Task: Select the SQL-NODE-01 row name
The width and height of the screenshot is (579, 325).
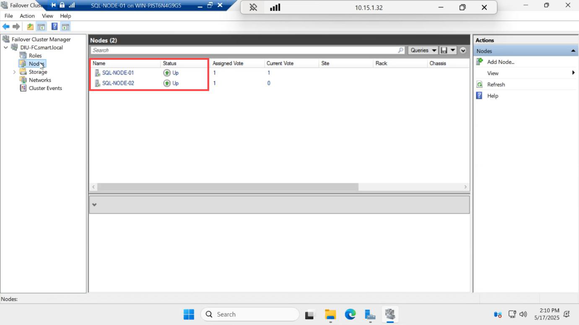Action: (118, 73)
